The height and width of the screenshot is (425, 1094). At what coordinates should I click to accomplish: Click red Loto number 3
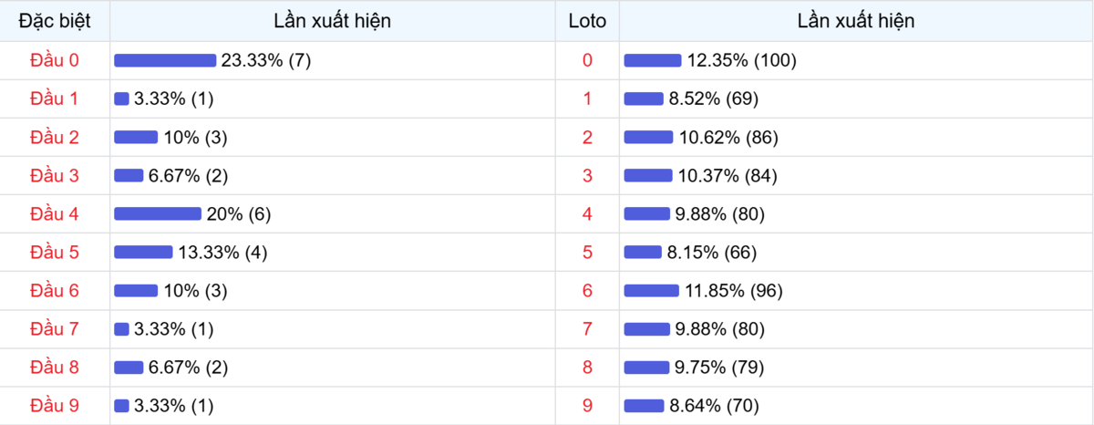point(587,176)
